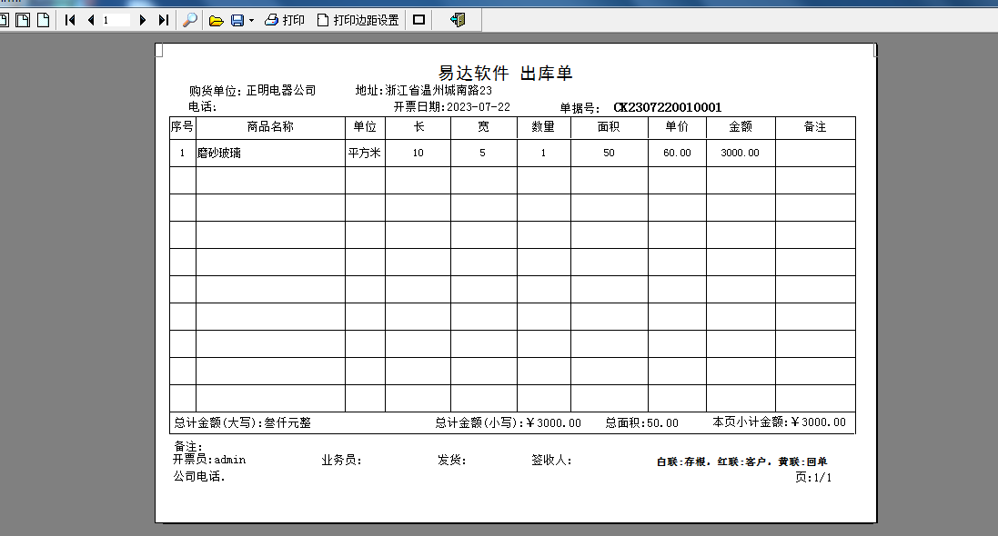998x536 pixels.
Task: Click the magnifier zoom icon
Action: click(x=190, y=19)
